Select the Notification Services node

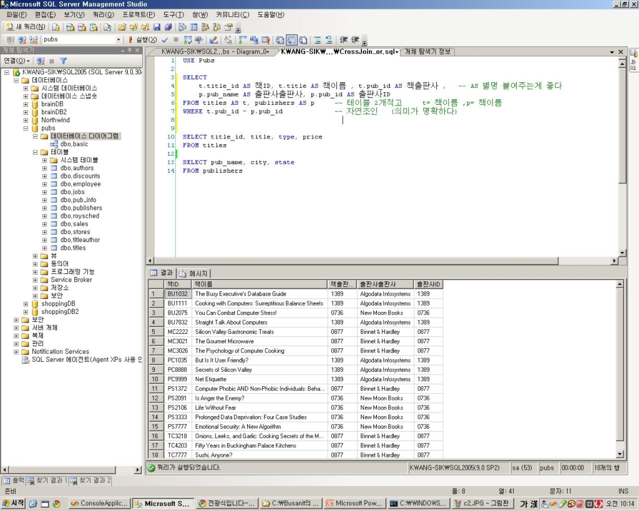click(x=61, y=352)
